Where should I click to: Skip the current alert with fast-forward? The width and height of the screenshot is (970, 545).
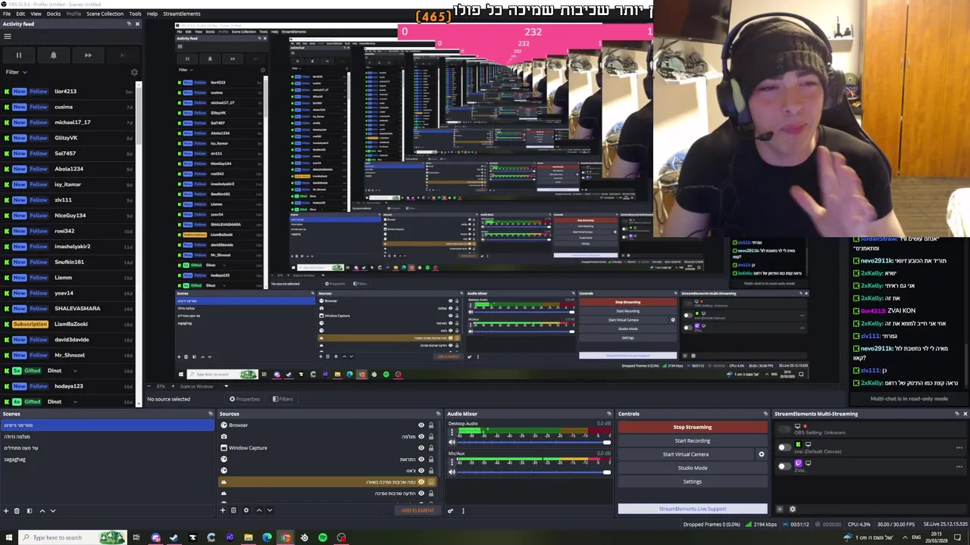[88, 55]
